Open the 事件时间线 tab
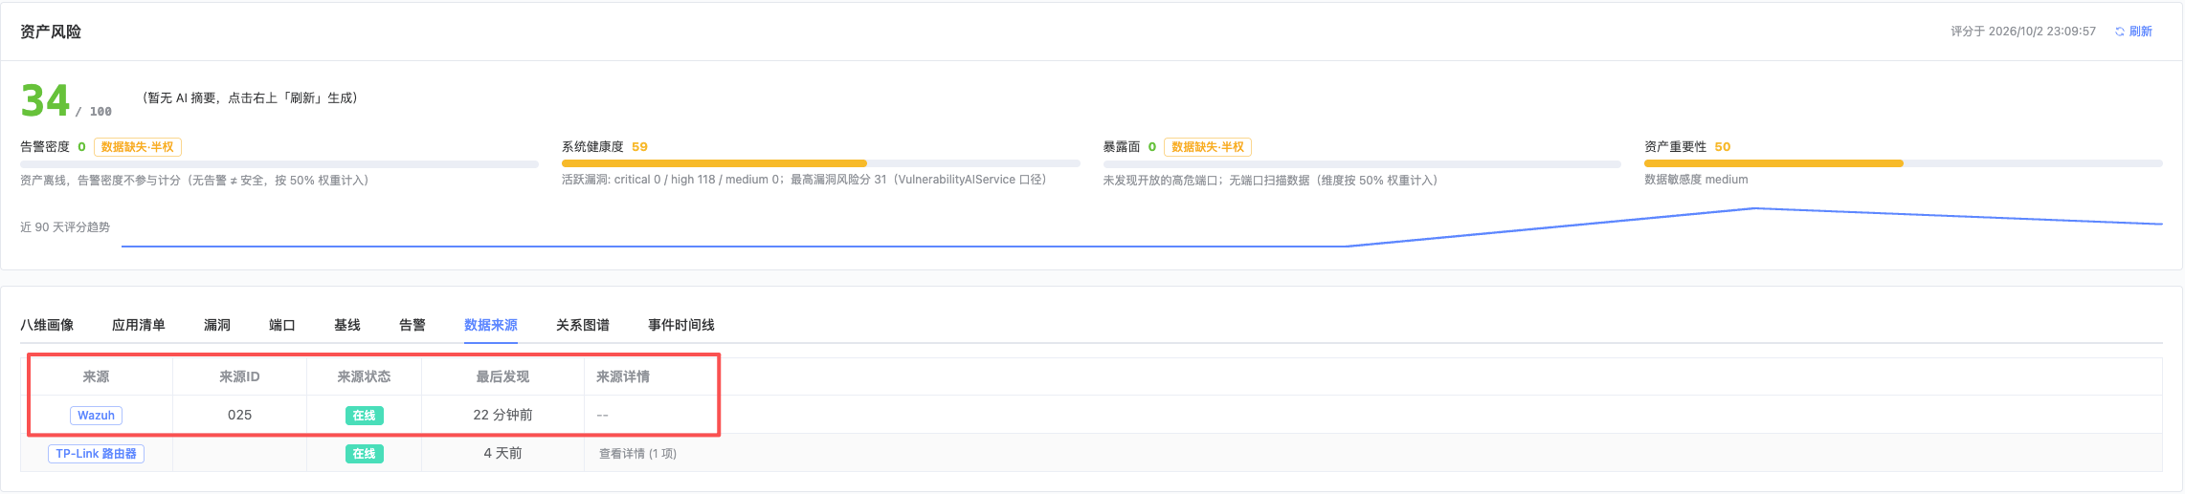 pyautogui.click(x=681, y=325)
